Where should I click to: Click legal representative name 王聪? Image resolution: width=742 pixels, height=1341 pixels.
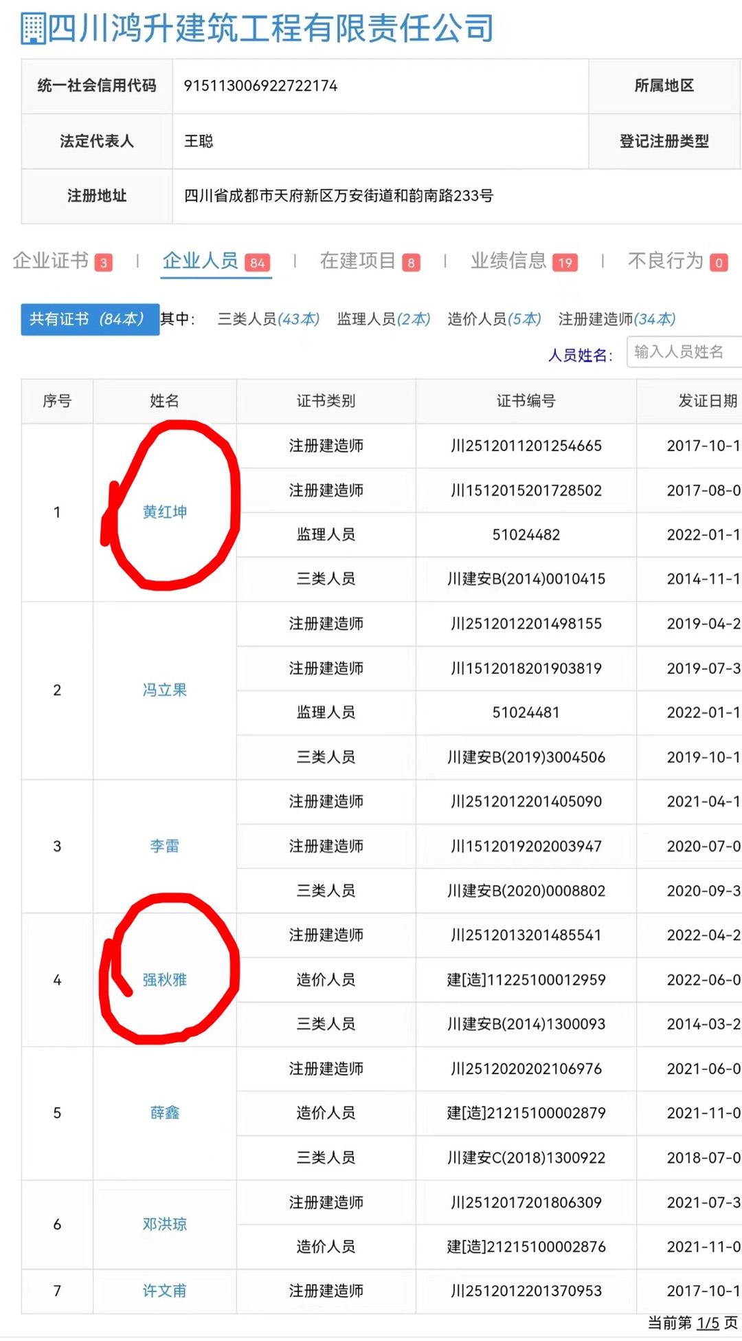coord(199,141)
